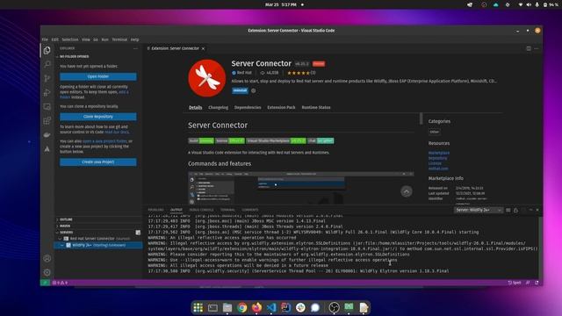562x316 pixels.
Task: Open editor More Actions ellipsis
Action: click(537, 48)
